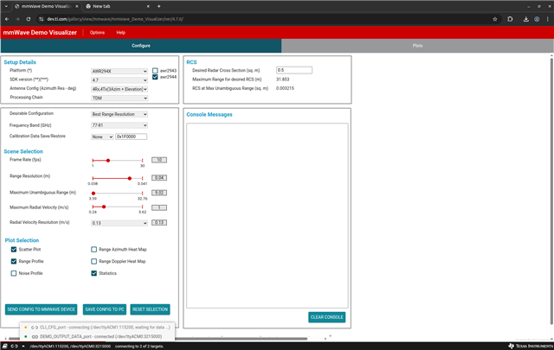Switch to the Plots tab

click(x=417, y=46)
